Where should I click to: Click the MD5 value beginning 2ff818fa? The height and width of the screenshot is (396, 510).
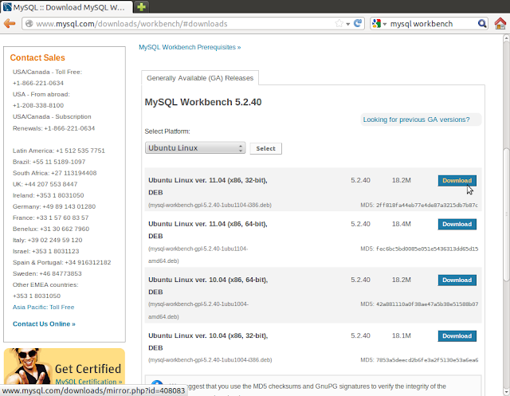click(427, 205)
